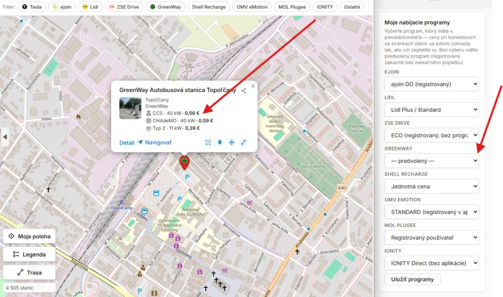Click the route line icon in popup
503x297 pixels.
(x=243, y=142)
